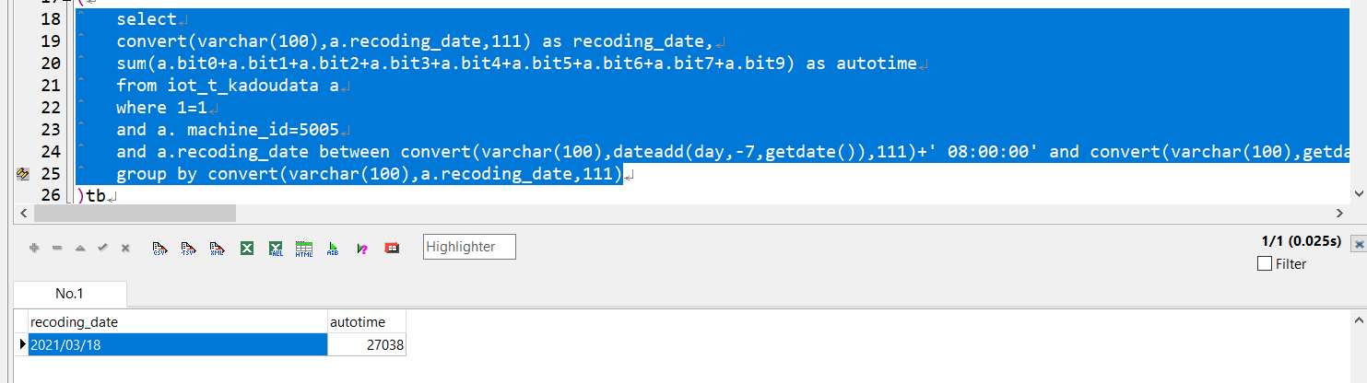Viewport: 1367px width, 383px height.
Task: Click the question-mark flag icon
Action: [362, 248]
